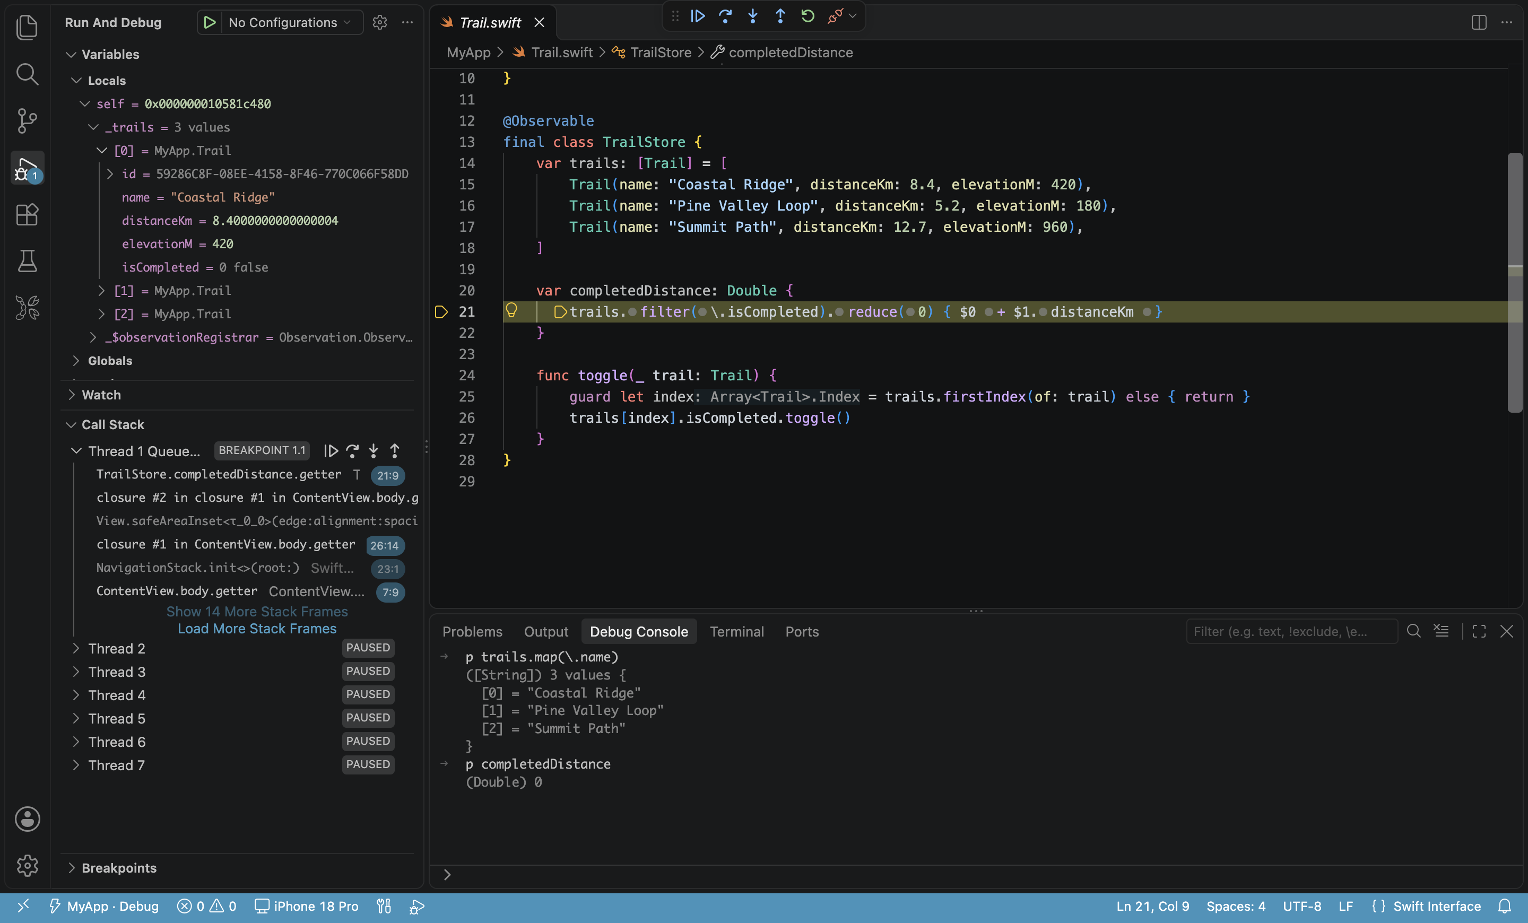Click Step Over in debug toolbar
Viewport: 1528px width, 923px height.
click(725, 16)
